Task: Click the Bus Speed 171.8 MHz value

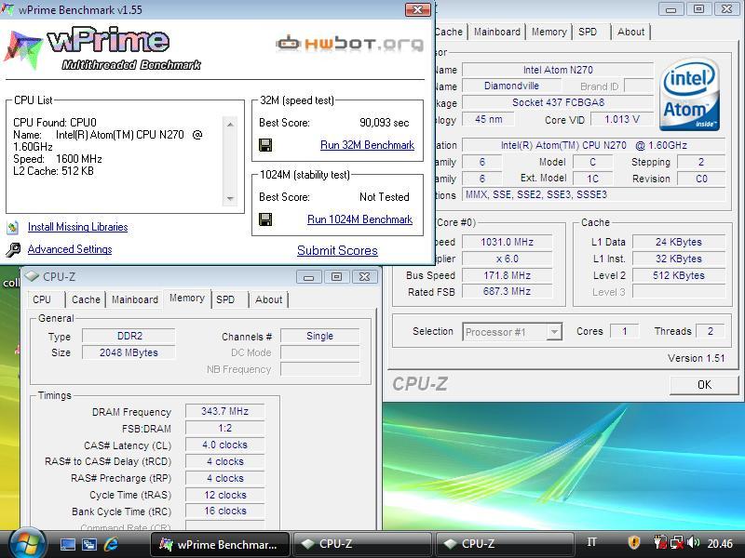Action: [507, 275]
